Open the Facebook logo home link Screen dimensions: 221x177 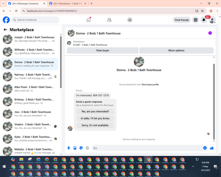[x=6, y=20]
